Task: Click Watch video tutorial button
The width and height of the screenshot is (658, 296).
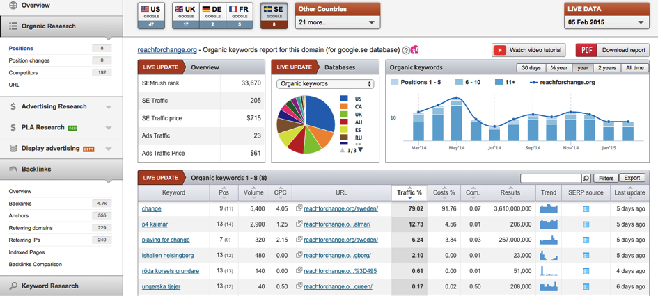Action: [528, 50]
